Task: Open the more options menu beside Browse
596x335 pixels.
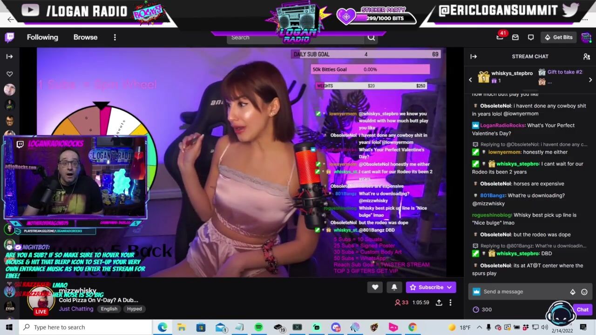Action: point(115,37)
